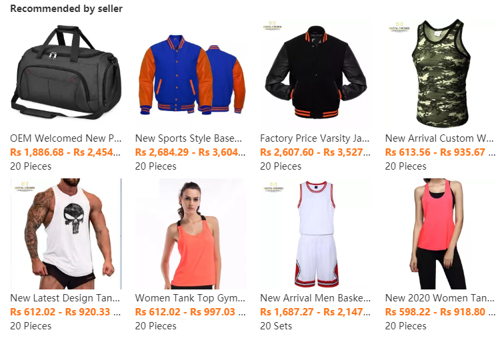Click the Rs 1,886.68 price of gym bag

coord(37,152)
